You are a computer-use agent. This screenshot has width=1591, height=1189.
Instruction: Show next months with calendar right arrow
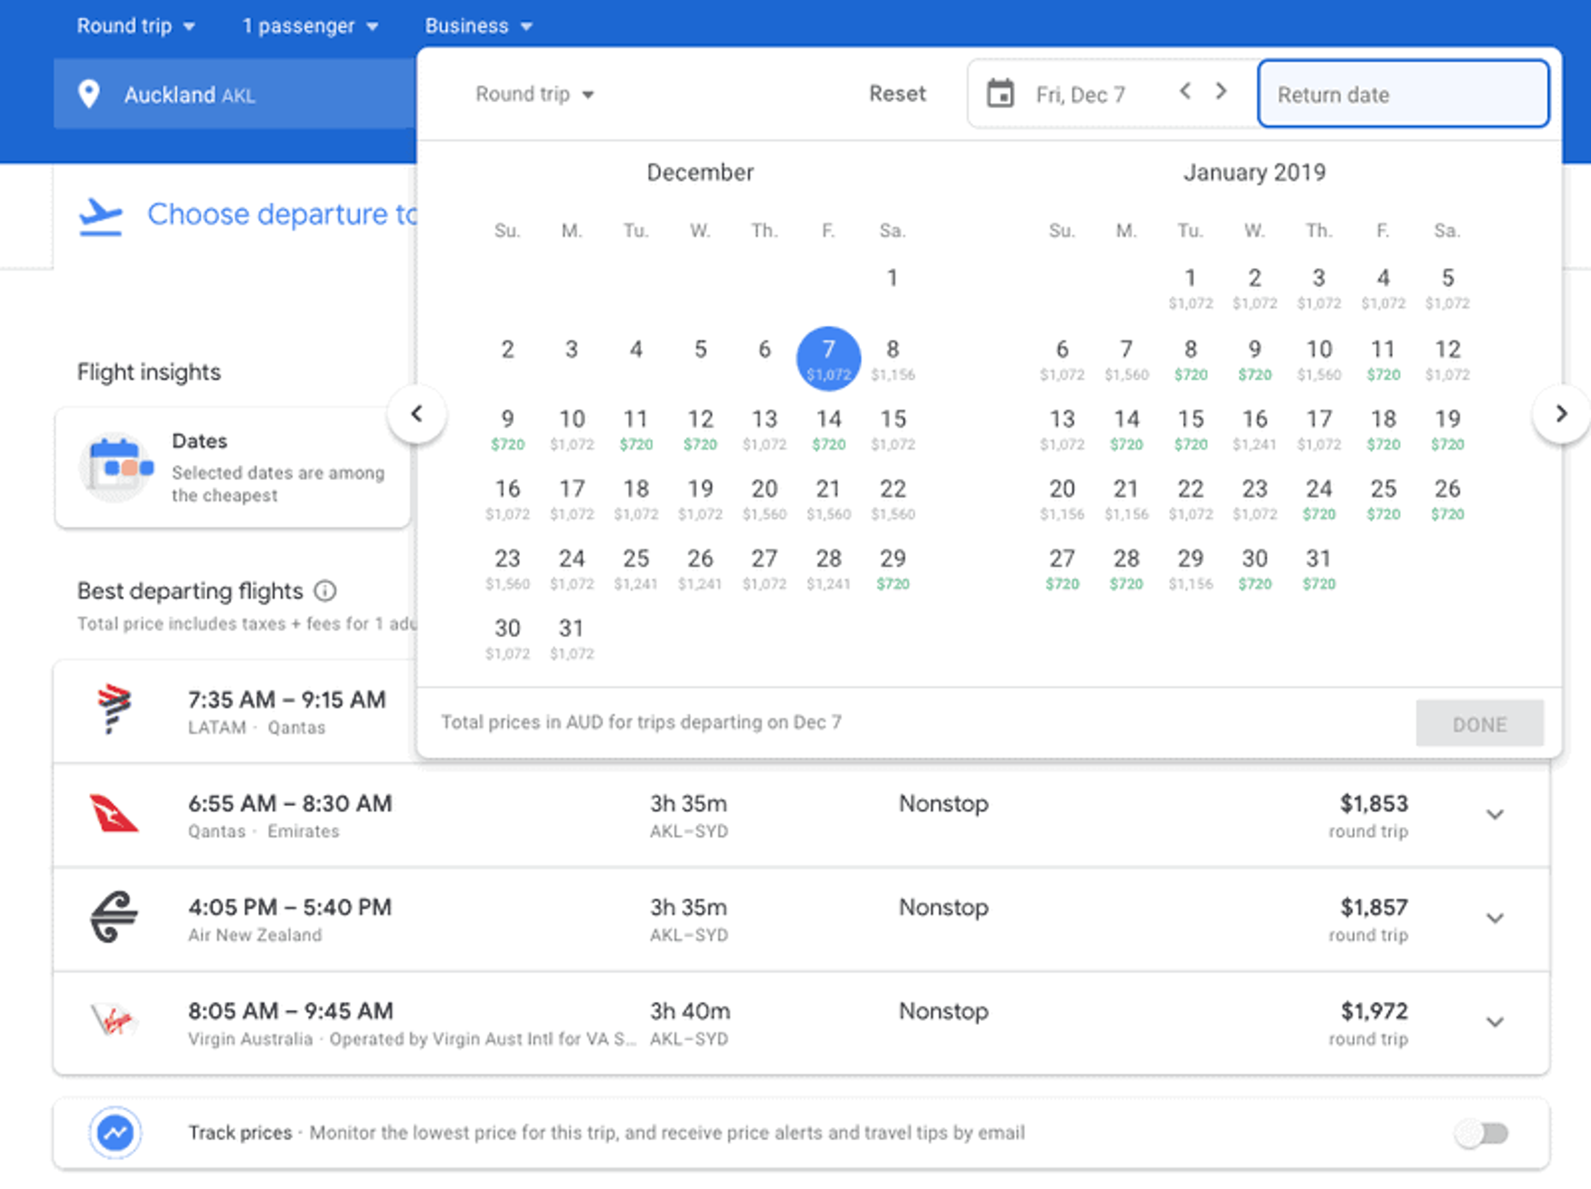[1560, 413]
